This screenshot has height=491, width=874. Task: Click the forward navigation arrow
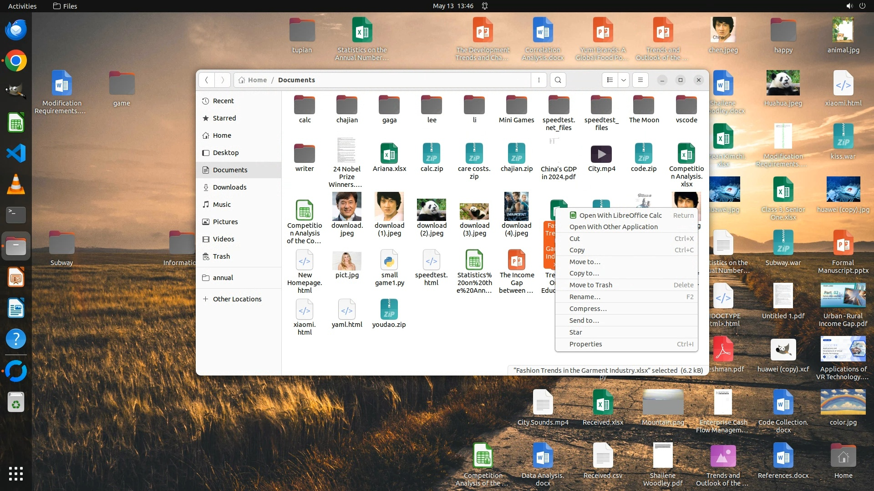pos(223,80)
